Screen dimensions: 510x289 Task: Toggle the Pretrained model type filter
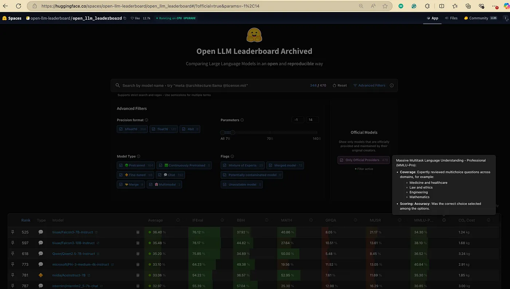point(136,165)
